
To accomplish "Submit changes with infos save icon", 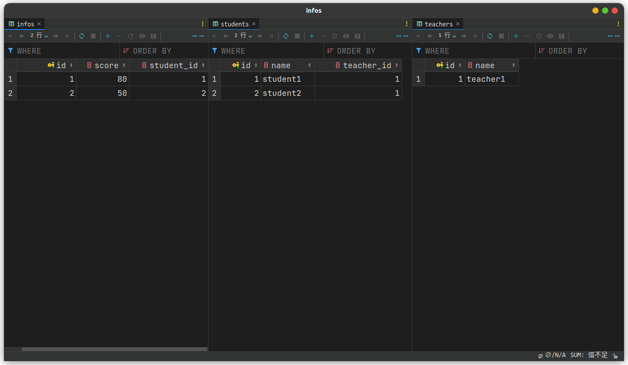I will [153, 36].
